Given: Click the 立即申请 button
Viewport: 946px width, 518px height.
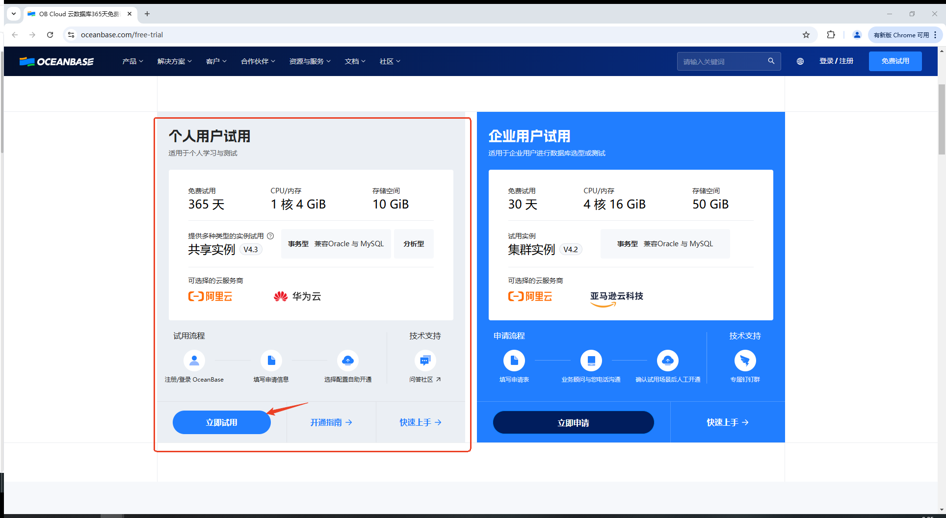Looking at the screenshot, I should tap(574, 422).
